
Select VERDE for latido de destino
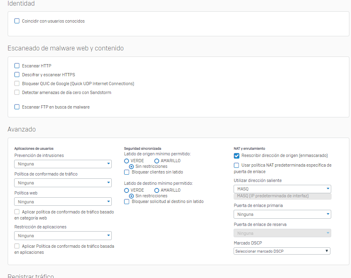(127, 190)
